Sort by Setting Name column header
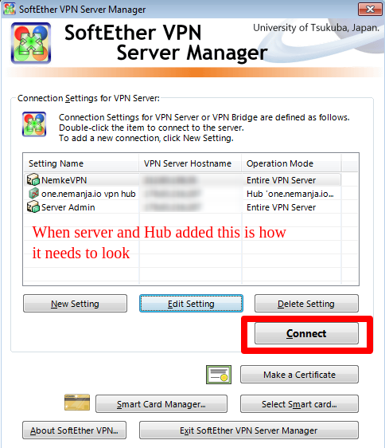Screen dimensions: 385x448 coord(81,163)
